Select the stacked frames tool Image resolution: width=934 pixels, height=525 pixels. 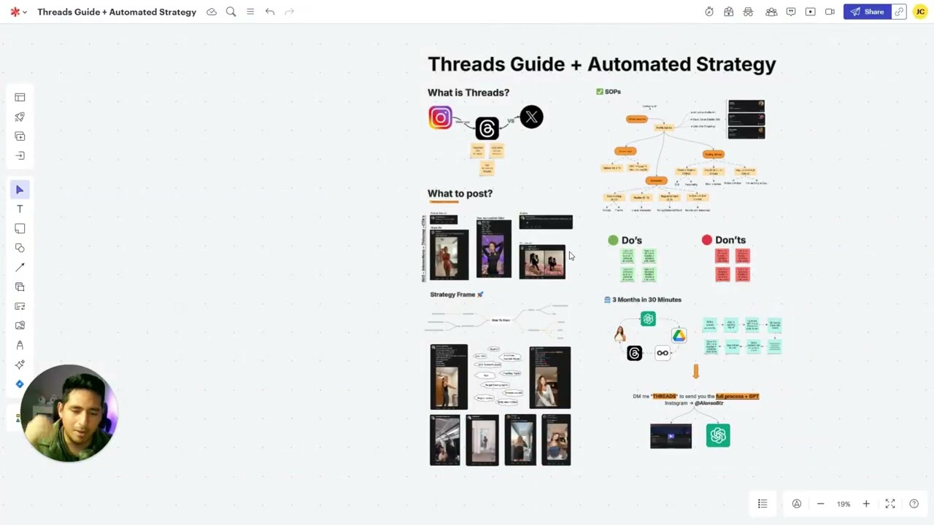(20, 287)
